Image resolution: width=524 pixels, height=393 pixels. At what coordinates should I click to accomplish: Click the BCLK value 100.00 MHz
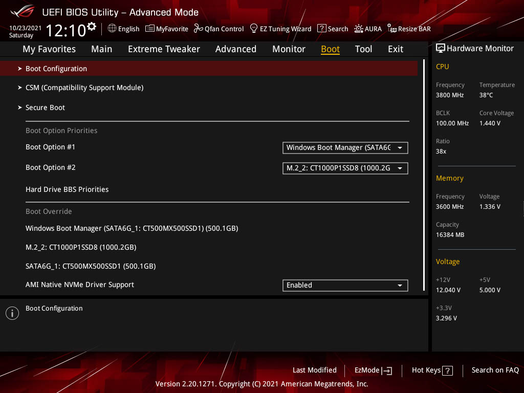(452, 123)
